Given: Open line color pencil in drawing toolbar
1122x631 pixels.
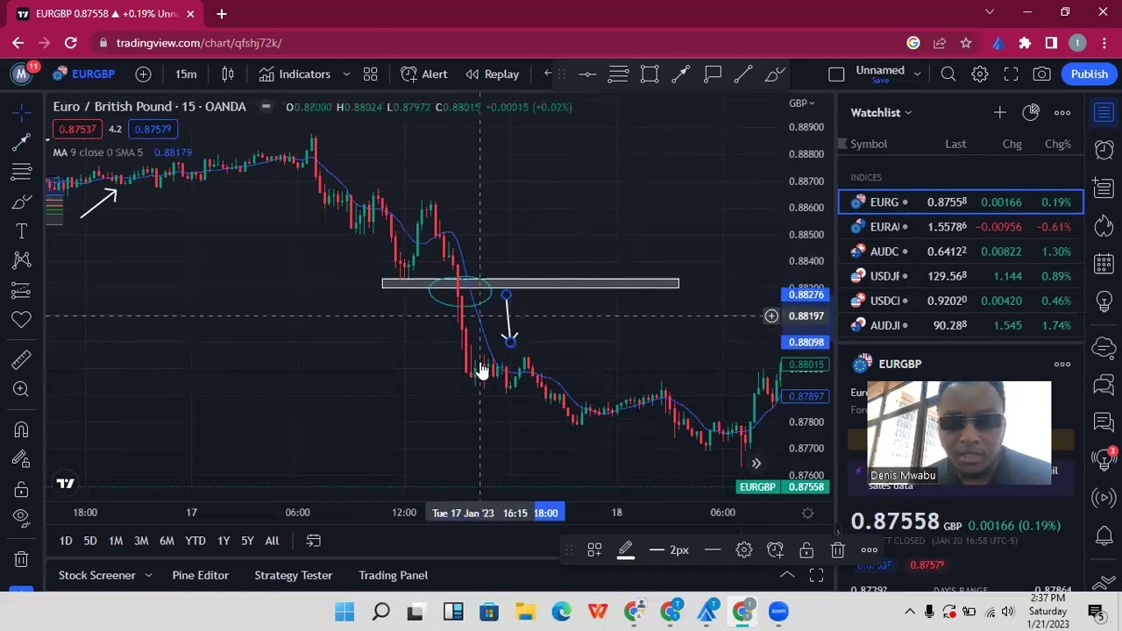Looking at the screenshot, I should click(626, 550).
